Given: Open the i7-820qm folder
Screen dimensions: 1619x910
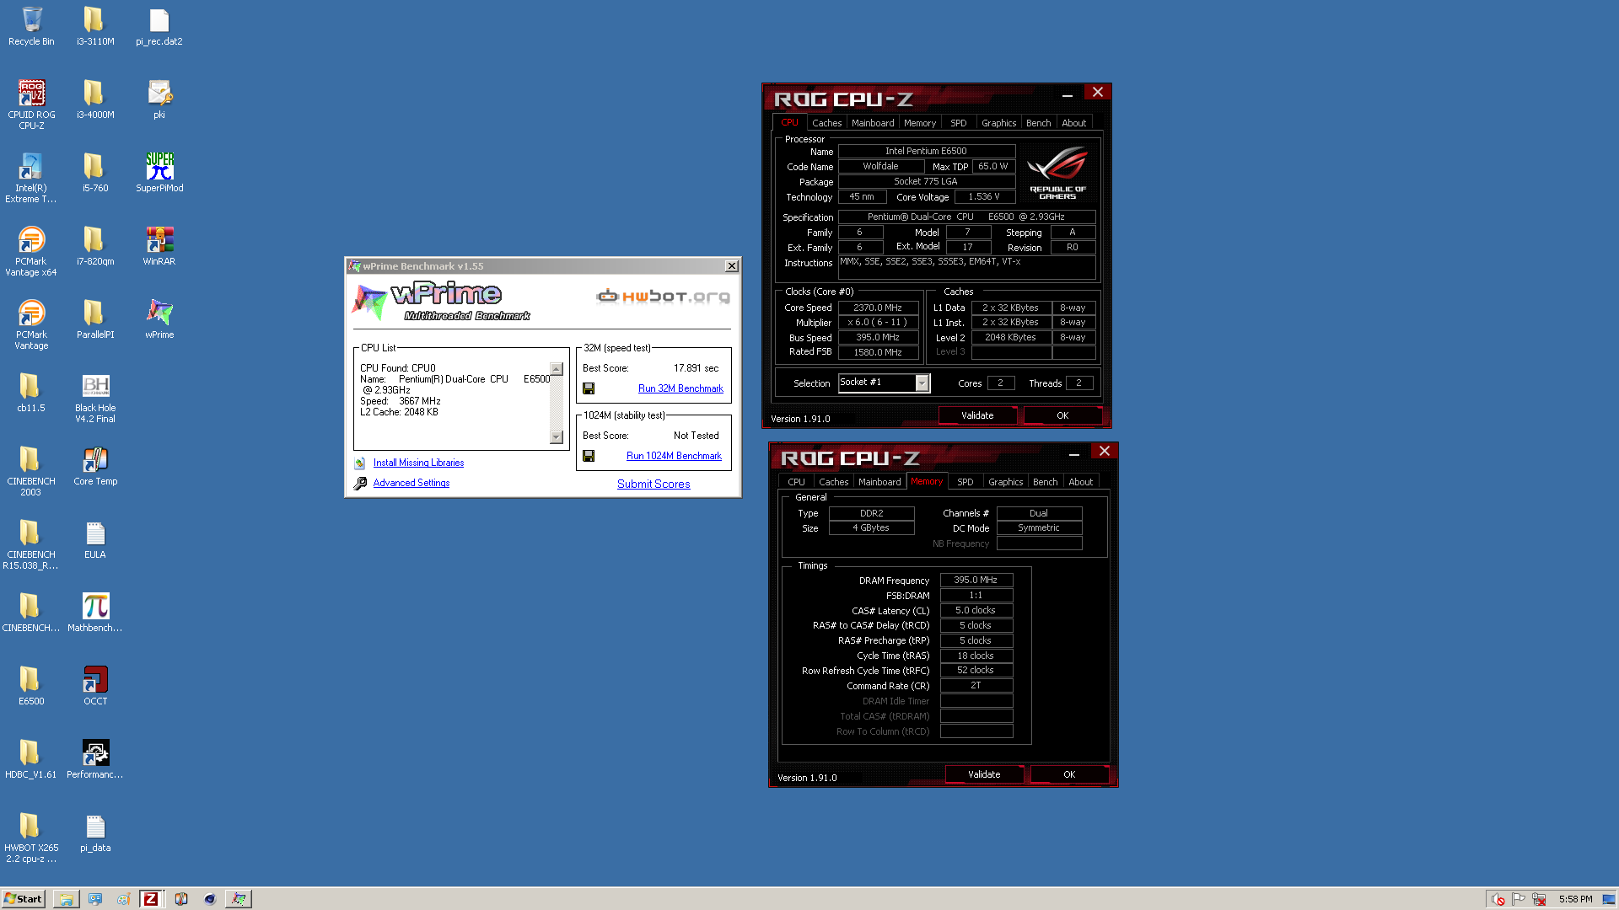Looking at the screenshot, I should click(x=95, y=246).
